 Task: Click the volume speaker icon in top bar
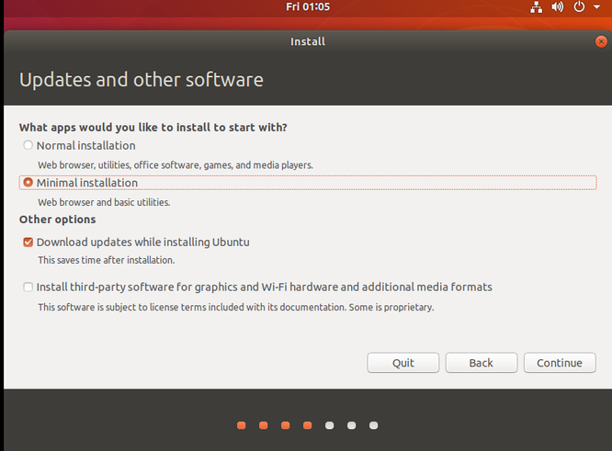click(558, 7)
